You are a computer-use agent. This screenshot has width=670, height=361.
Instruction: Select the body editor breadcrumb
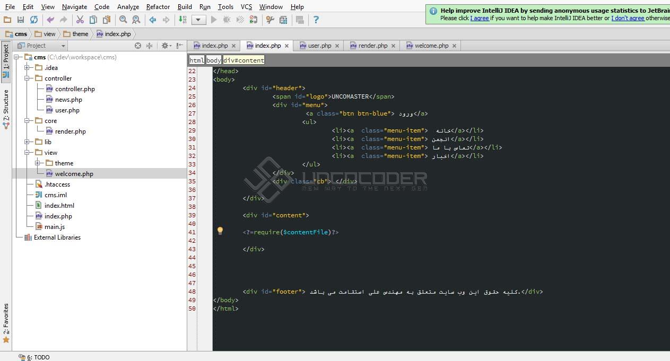point(214,60)
